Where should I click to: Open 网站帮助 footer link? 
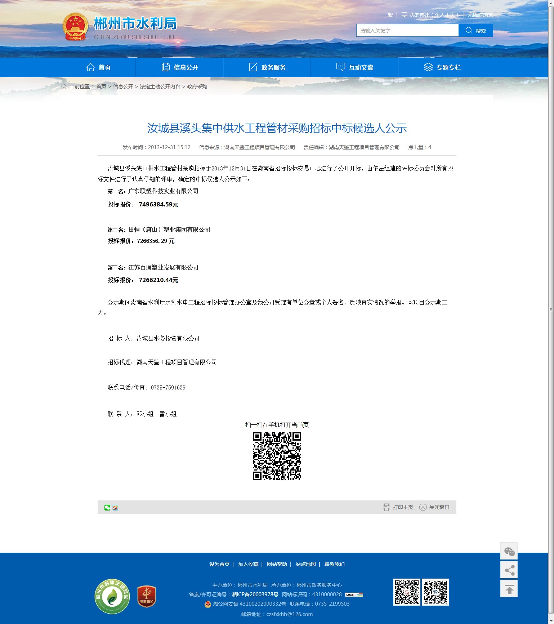(277, 564)
